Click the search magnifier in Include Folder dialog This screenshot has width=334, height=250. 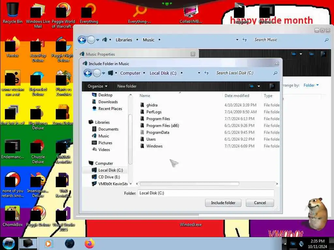click(275, 73)
